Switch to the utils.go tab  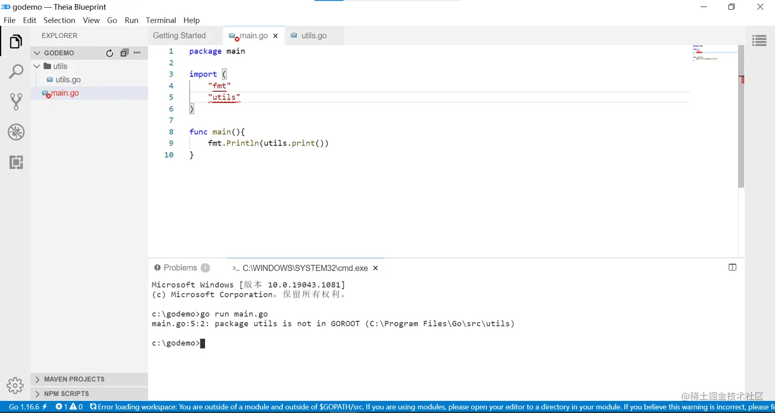(314, 35)
